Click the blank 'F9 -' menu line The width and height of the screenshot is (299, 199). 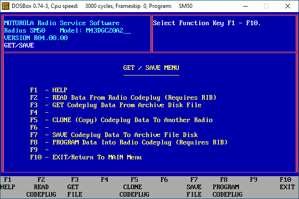(39, 150)
